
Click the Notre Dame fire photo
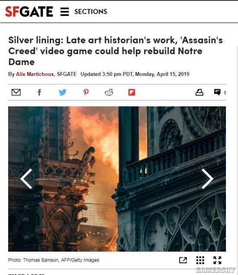click(x=117, y=179)
